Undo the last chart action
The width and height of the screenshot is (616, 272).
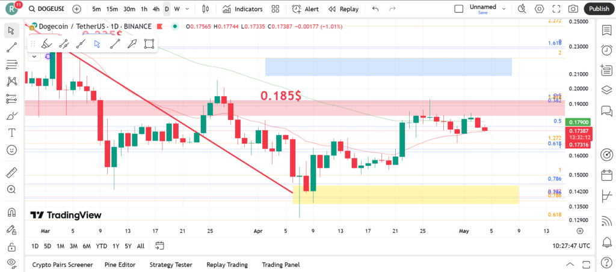(x=375, y=8)
